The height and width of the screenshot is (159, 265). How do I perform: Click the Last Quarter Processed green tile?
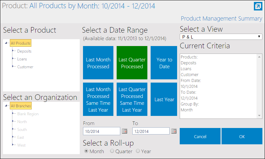tap(132, 63)
